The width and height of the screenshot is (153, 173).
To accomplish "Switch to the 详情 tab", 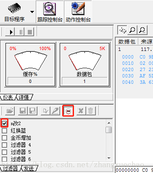I will pyautogui.click(x=24, y=97).
